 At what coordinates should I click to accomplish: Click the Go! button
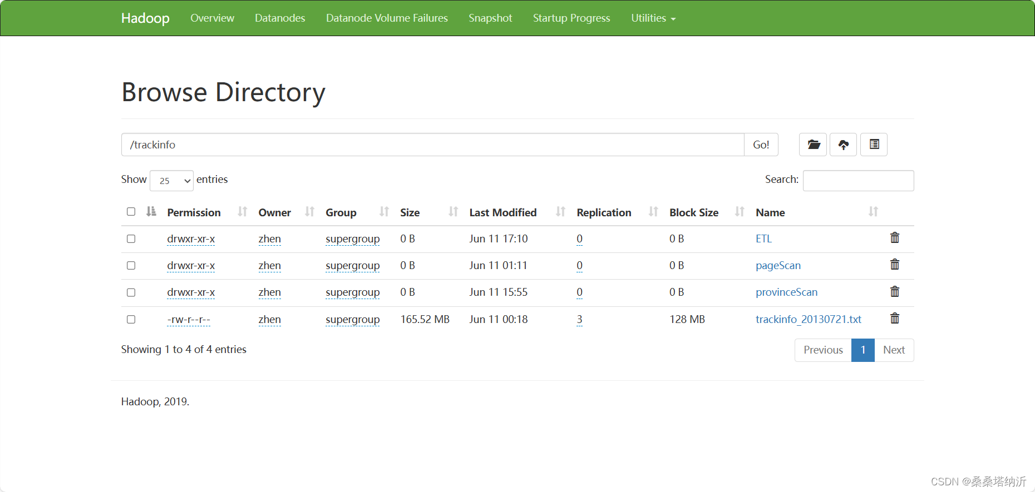pyautogui.click(x=761, y=145)
